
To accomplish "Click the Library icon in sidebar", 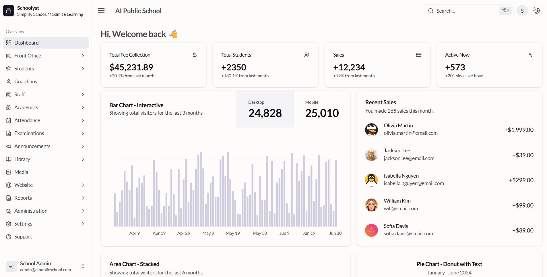I will (x=9, y=159).
